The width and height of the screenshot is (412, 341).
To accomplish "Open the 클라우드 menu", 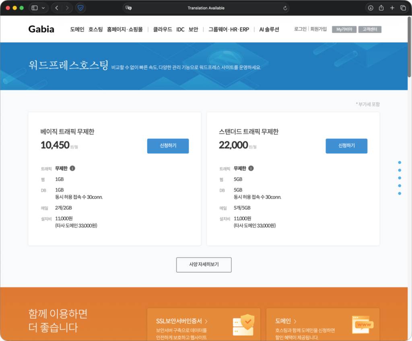I will 163,29.
